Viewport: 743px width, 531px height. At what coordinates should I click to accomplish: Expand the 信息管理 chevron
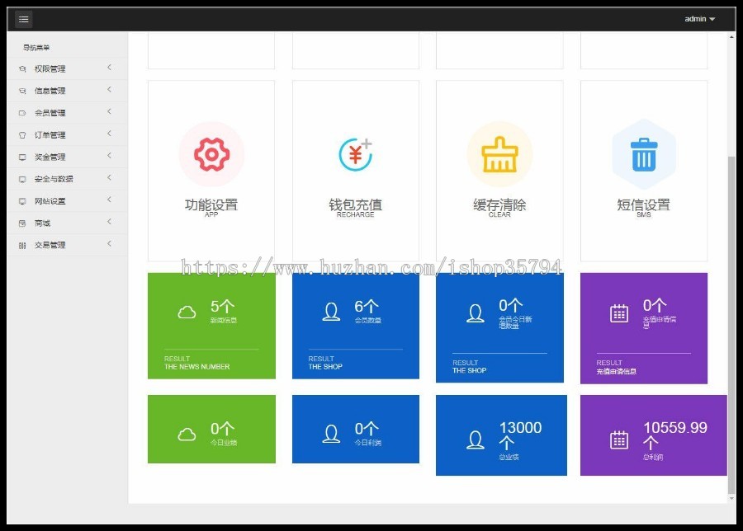click(110, 89)
